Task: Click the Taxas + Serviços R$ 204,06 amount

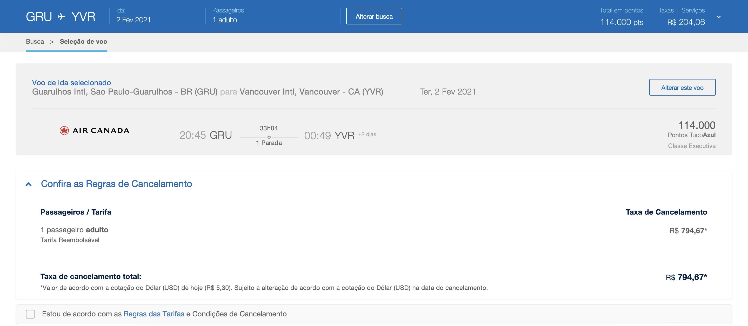Action: [x=686, y=22]
